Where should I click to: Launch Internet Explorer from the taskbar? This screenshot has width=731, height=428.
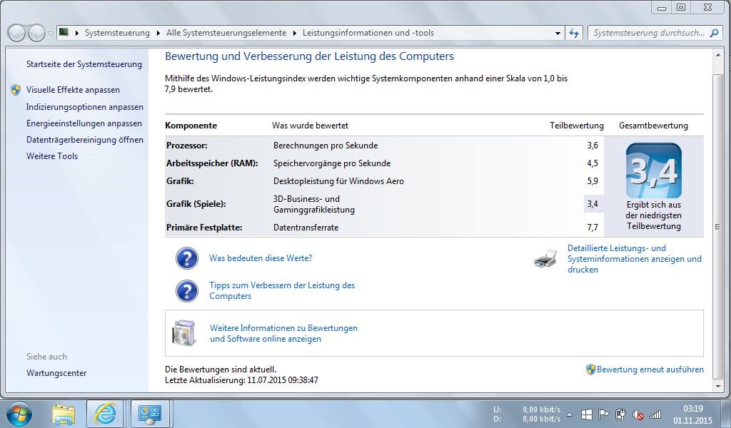click(x=105, y=414)
